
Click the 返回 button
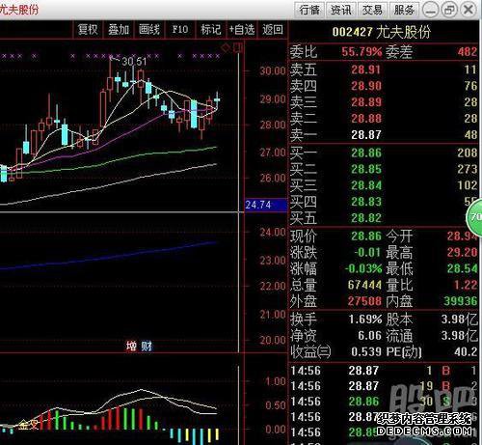(x=273, y=30)
